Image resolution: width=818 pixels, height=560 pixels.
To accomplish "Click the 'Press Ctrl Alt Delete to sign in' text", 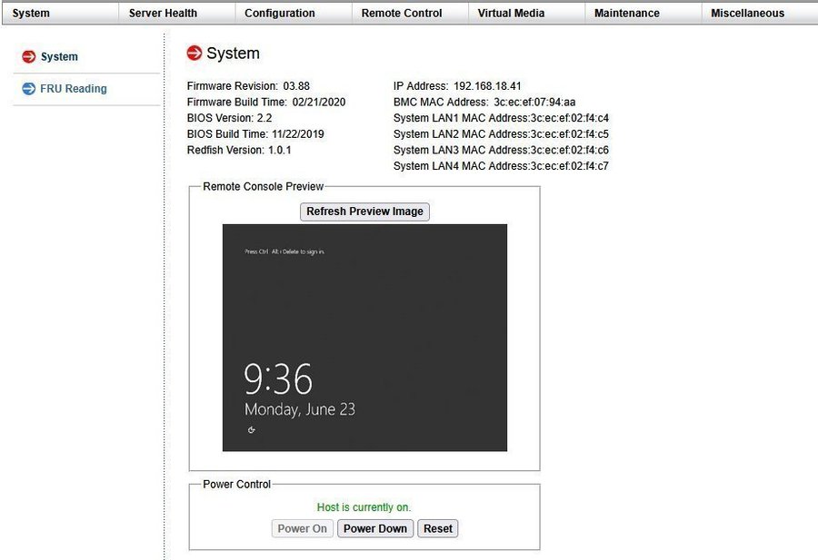I will coord(284,251).
